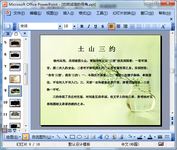Screen dimensions: 177x150
Task: Select slide 10 thumbnail
Action: click(x=15, y=103)
